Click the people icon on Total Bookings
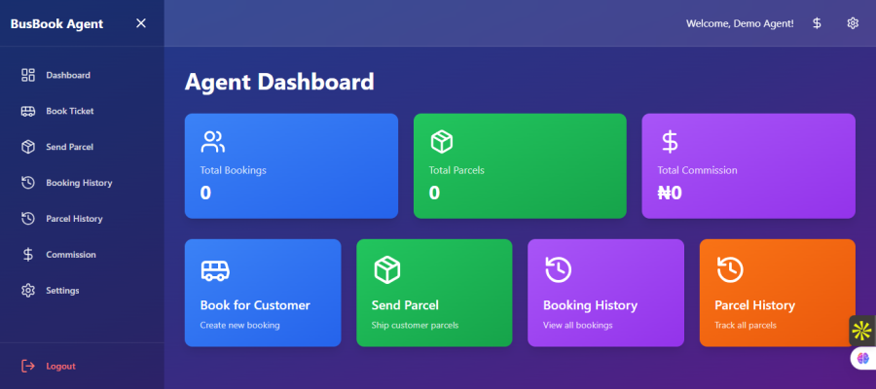The height and width of the screenshot is (389, 876). [213, 142]
